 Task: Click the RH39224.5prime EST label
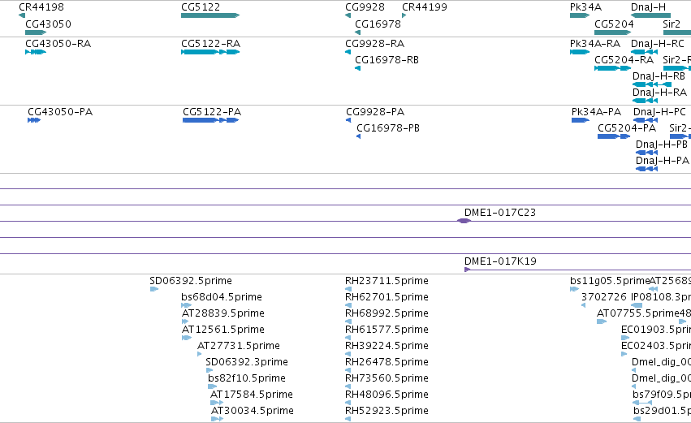point(387,346)
